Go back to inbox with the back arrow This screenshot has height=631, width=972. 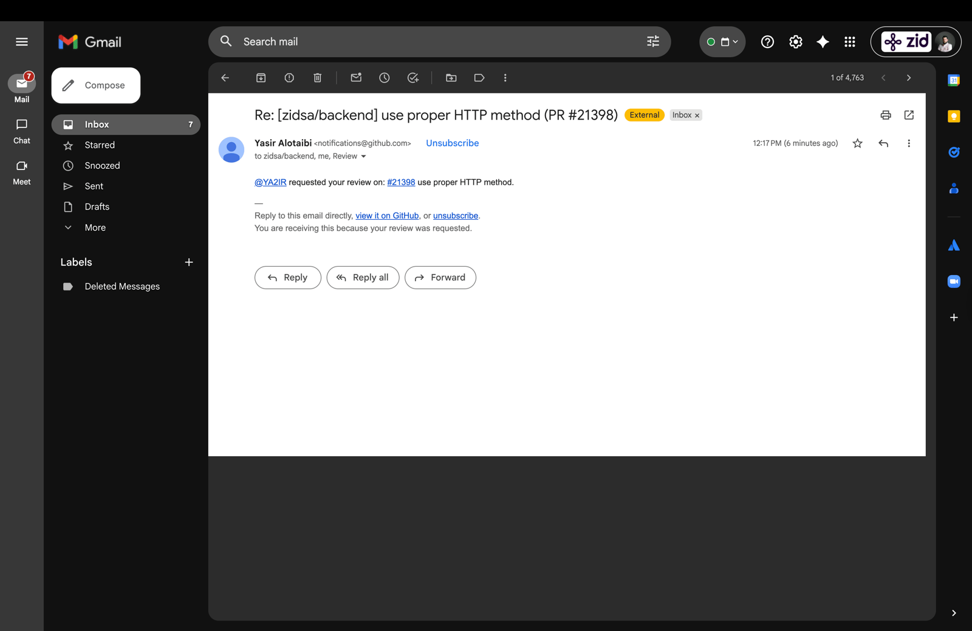point(225,78)
